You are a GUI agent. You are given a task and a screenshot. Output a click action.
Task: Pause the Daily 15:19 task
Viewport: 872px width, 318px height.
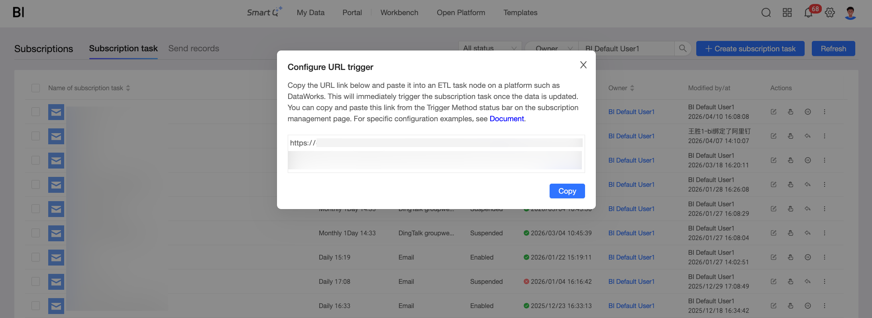[808, 257]
